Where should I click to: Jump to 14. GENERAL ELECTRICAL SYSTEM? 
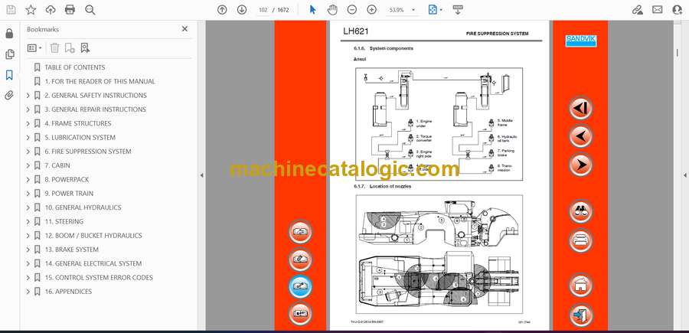pos(93,263)
